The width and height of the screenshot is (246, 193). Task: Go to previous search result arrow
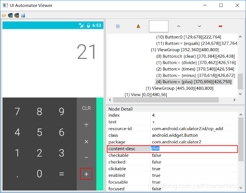click(179, 26)
